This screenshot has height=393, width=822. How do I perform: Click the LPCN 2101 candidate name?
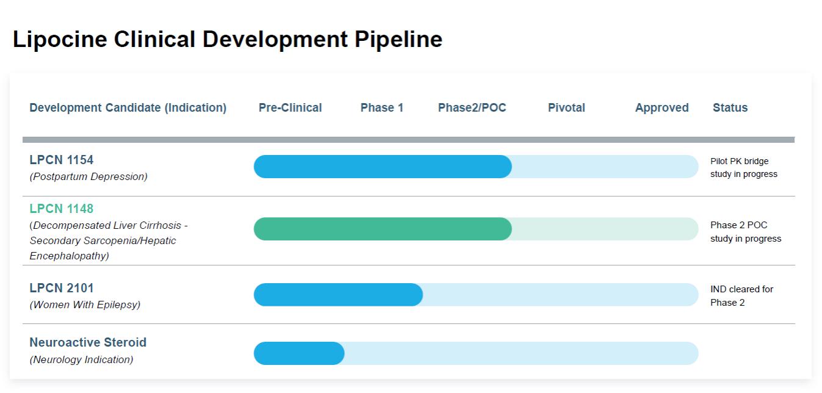click(x=62, y=288)
